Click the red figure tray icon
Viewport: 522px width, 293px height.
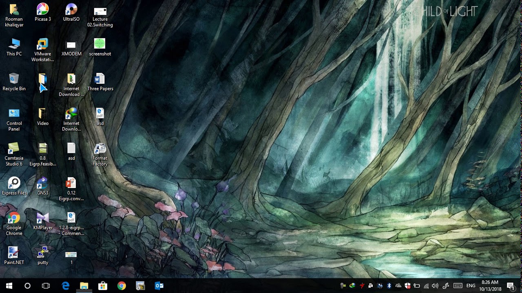[x=361, y=286]
